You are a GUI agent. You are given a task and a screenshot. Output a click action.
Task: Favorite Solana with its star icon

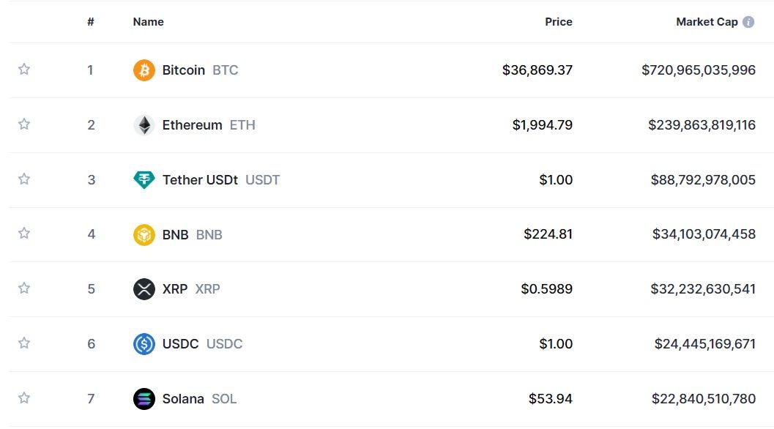24,398
